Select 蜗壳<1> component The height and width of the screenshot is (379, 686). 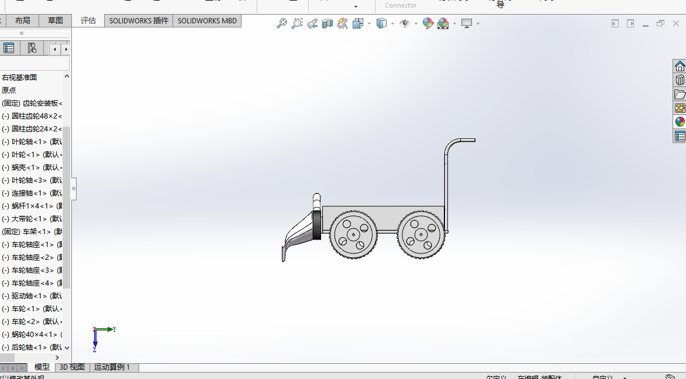click(x=32, y=167)
